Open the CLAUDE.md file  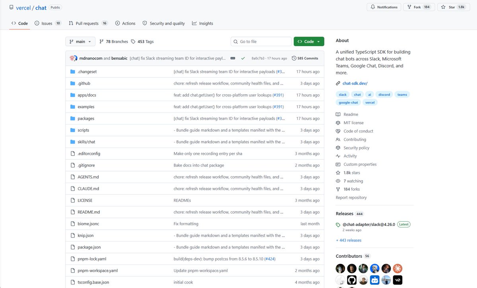point(88,189)
